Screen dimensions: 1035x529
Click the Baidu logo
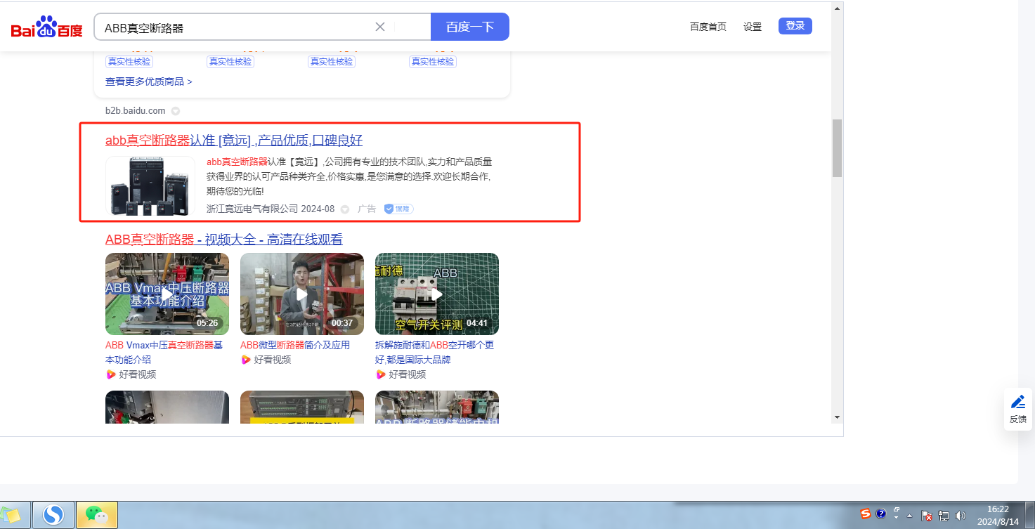(46, 27)
